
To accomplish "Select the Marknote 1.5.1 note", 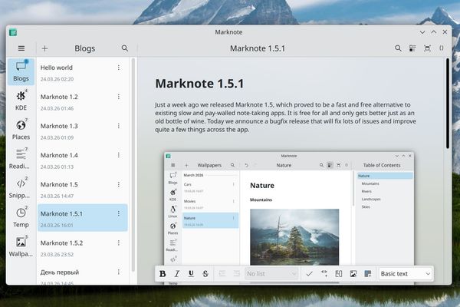I will (83, 218).
